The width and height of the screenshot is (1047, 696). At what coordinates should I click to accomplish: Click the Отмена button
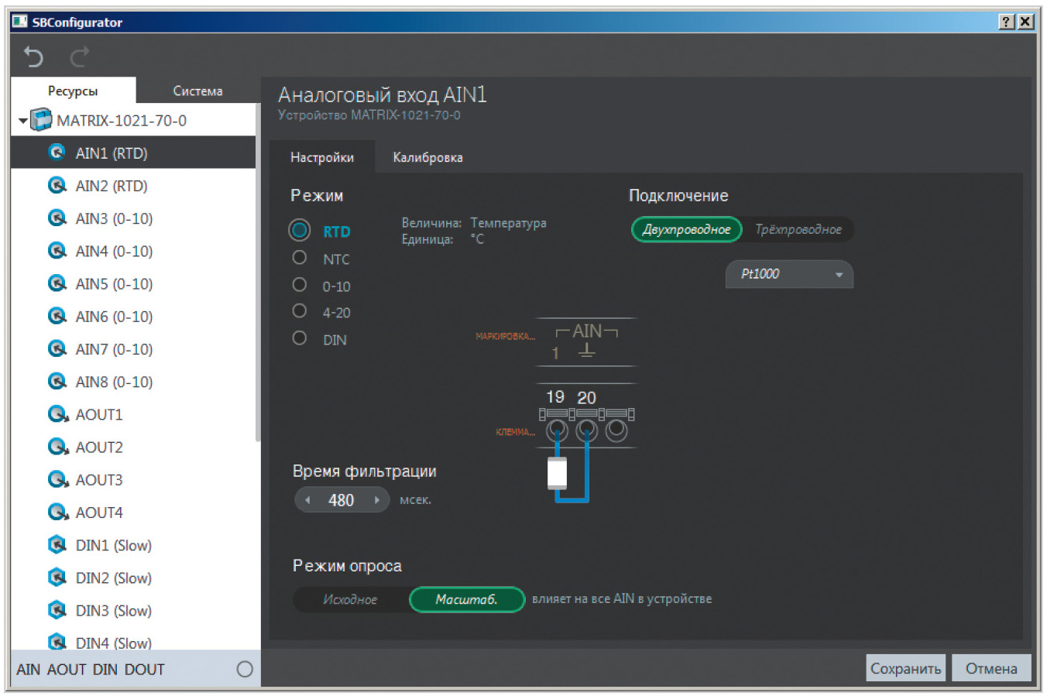click(x=991, y=668)
